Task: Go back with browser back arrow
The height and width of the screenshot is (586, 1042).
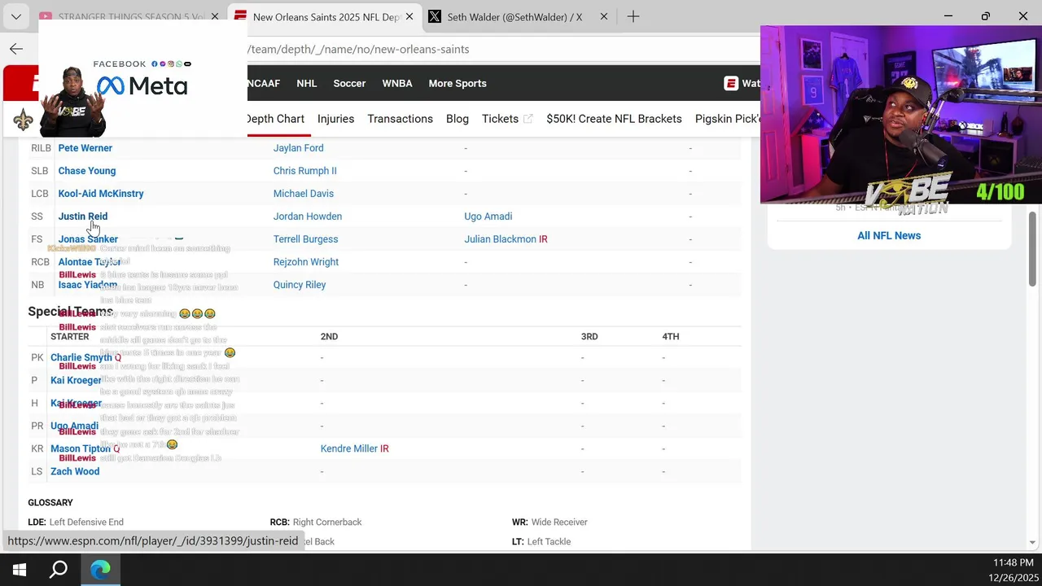Action: point(16,49)
